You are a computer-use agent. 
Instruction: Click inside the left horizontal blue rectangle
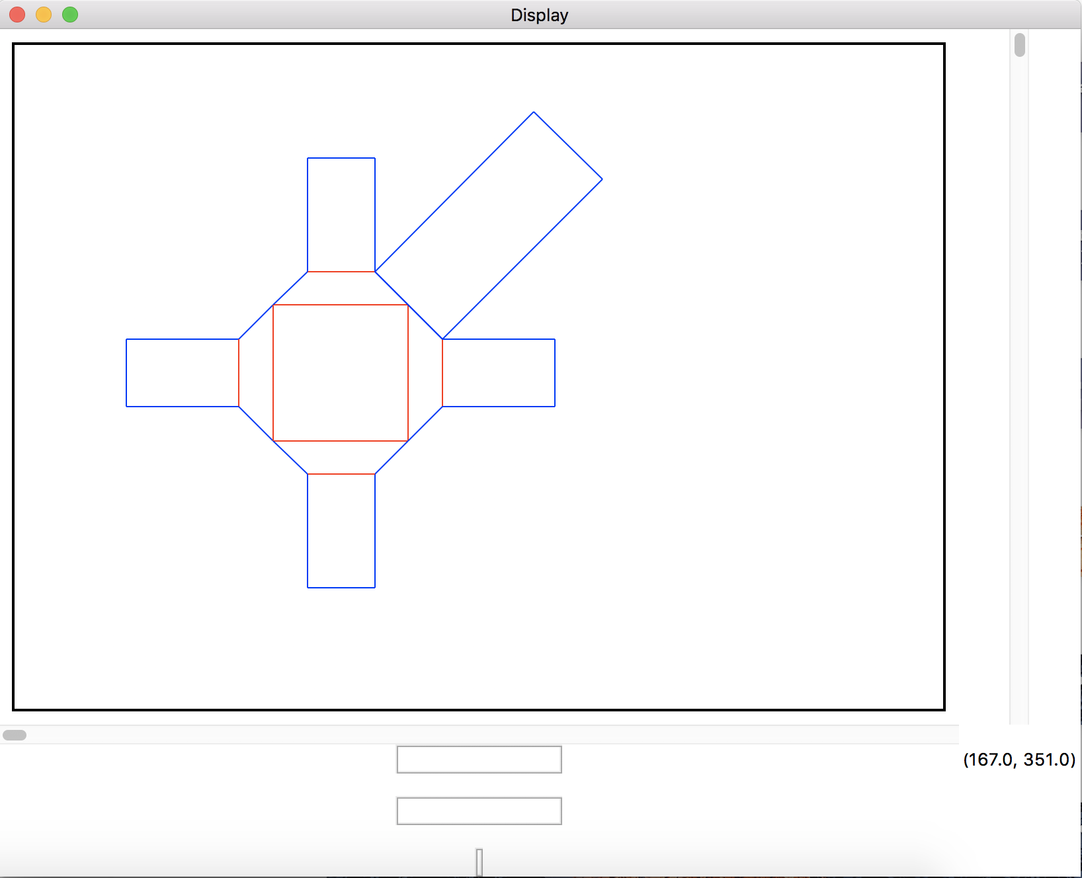(x=183, y=373)
